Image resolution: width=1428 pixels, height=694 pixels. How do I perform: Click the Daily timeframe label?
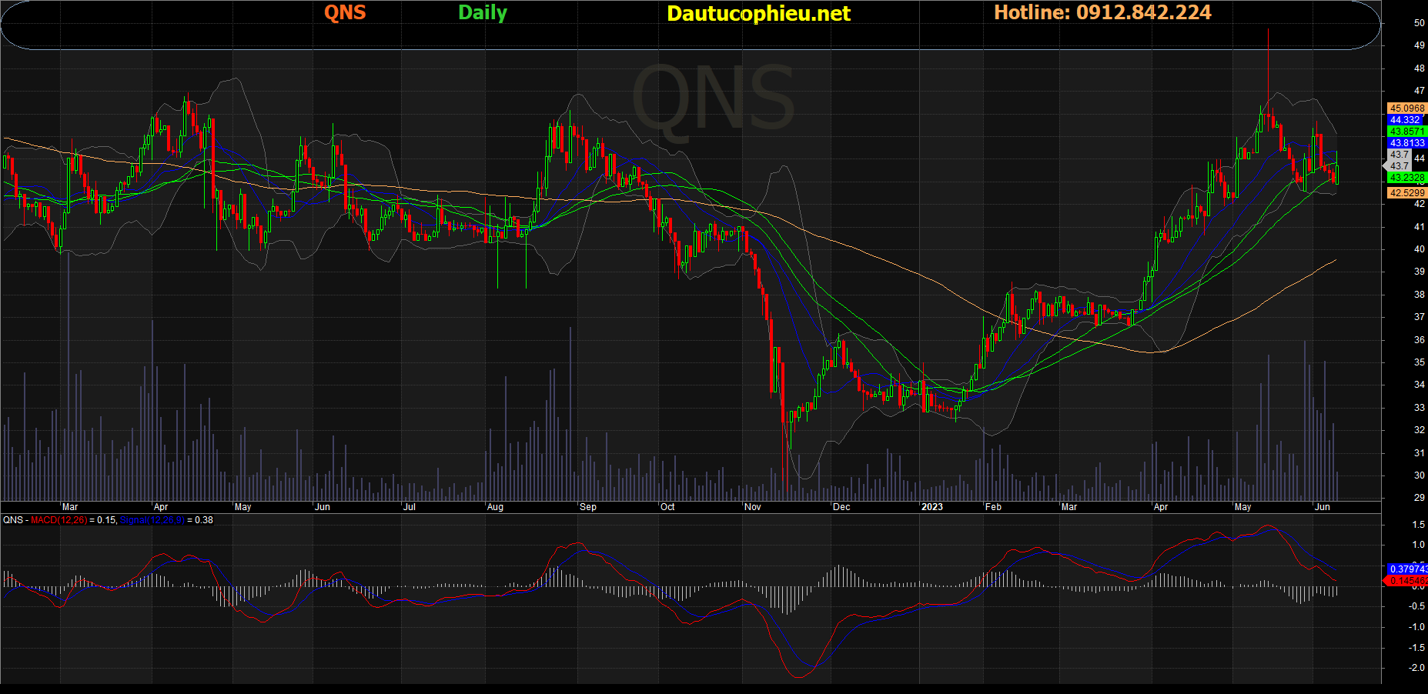click(x=482, y=12)
